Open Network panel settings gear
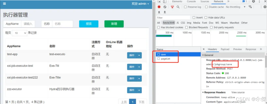This screenshot has height=104, width=267. pos(265,7)
